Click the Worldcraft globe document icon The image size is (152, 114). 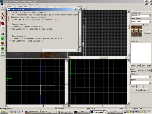2,4
